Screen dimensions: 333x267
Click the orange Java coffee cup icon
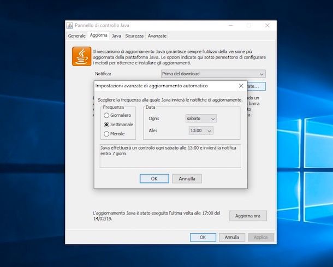(x=82, y=56)
